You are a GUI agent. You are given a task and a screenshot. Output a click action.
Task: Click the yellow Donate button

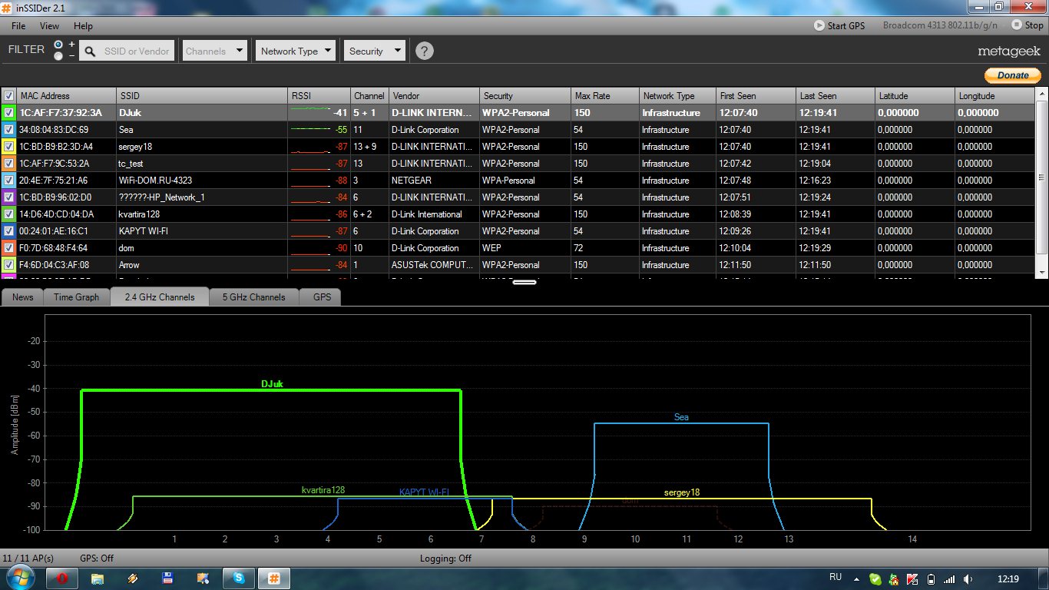tap(1012, 75)
